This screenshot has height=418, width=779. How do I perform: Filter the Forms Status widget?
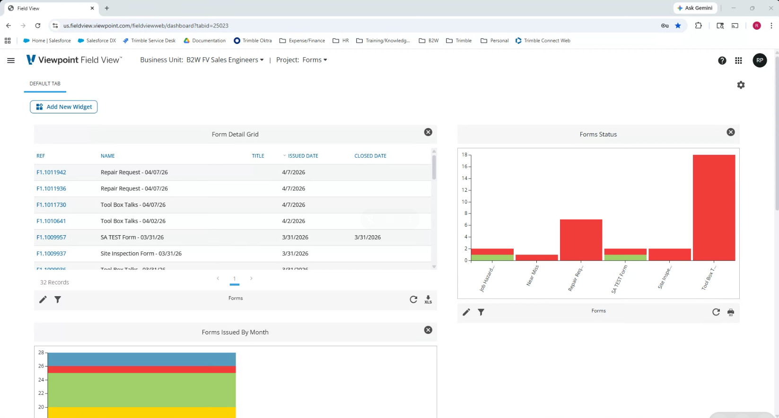click(x=481, y=312)
